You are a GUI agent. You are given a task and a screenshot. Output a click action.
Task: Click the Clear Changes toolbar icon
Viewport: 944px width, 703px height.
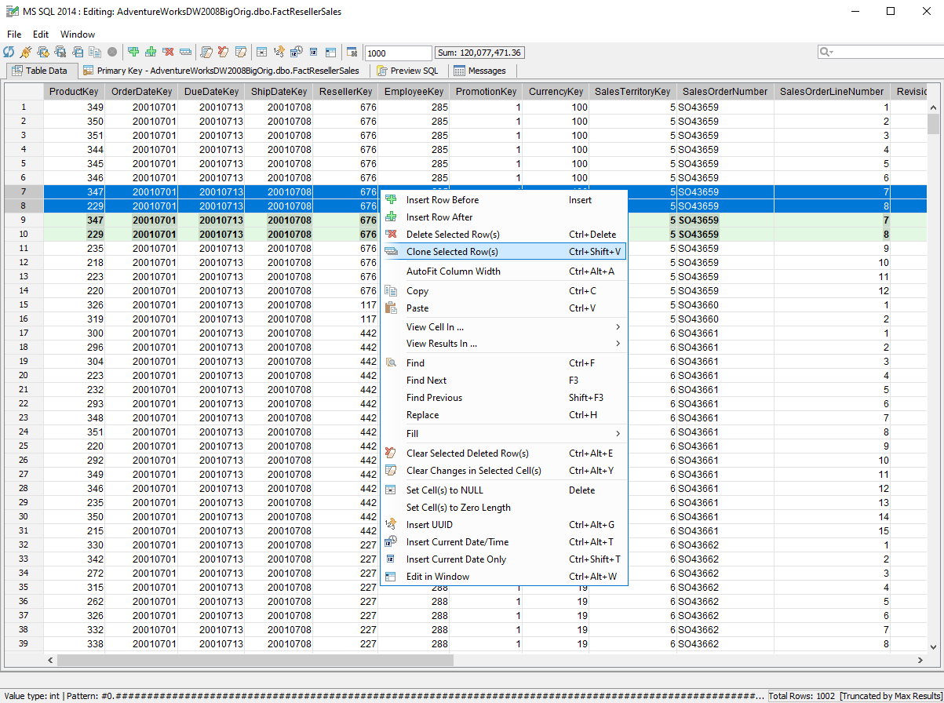(222, 52)
